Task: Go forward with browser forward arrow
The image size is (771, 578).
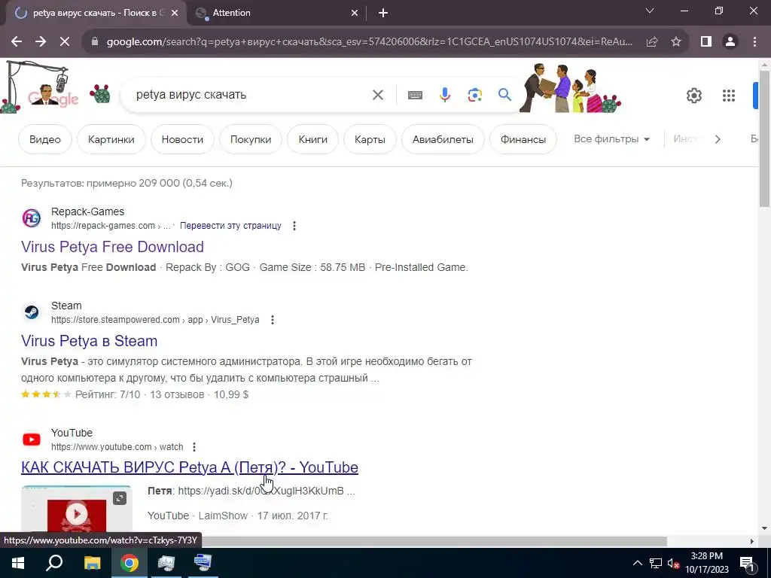Action: tap(41, 42)
